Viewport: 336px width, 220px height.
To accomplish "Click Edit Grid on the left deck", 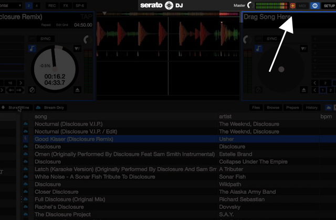I will tap(62, 25).
